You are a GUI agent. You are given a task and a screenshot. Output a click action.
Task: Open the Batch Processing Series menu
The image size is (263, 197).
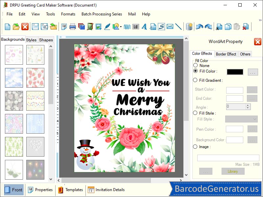[102, 14]
